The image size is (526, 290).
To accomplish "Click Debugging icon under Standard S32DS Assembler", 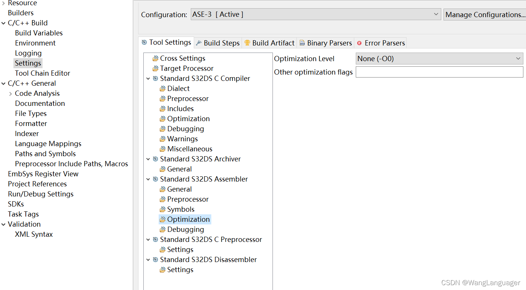I will (162, 230).
